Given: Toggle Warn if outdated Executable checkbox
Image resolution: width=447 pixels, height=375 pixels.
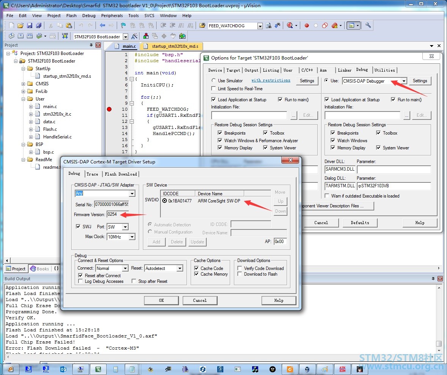Looking at the screenshot, I should (x=327, y=196).
